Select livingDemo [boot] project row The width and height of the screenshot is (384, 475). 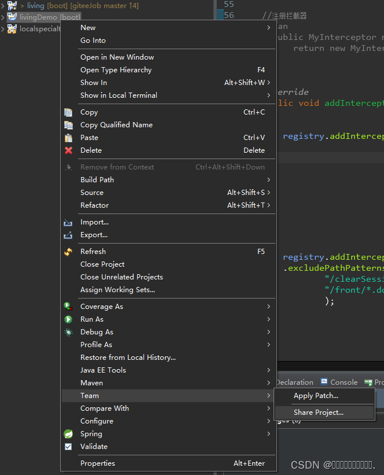pyautogui.click(x=45, y=17)
